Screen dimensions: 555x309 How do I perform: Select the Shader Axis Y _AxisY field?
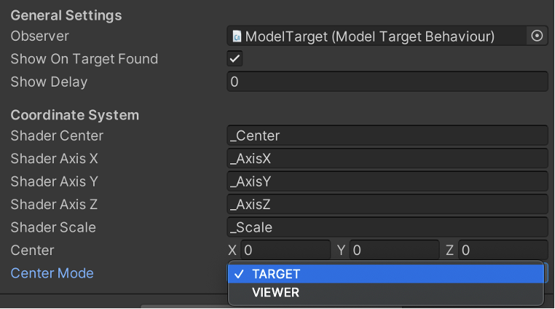(x=387, y=181)
